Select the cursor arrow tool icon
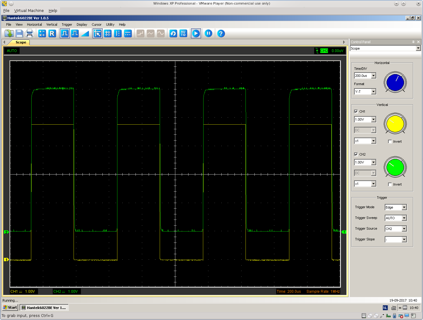The height and width of the screenshot is (320, 423). pos(97,33)
